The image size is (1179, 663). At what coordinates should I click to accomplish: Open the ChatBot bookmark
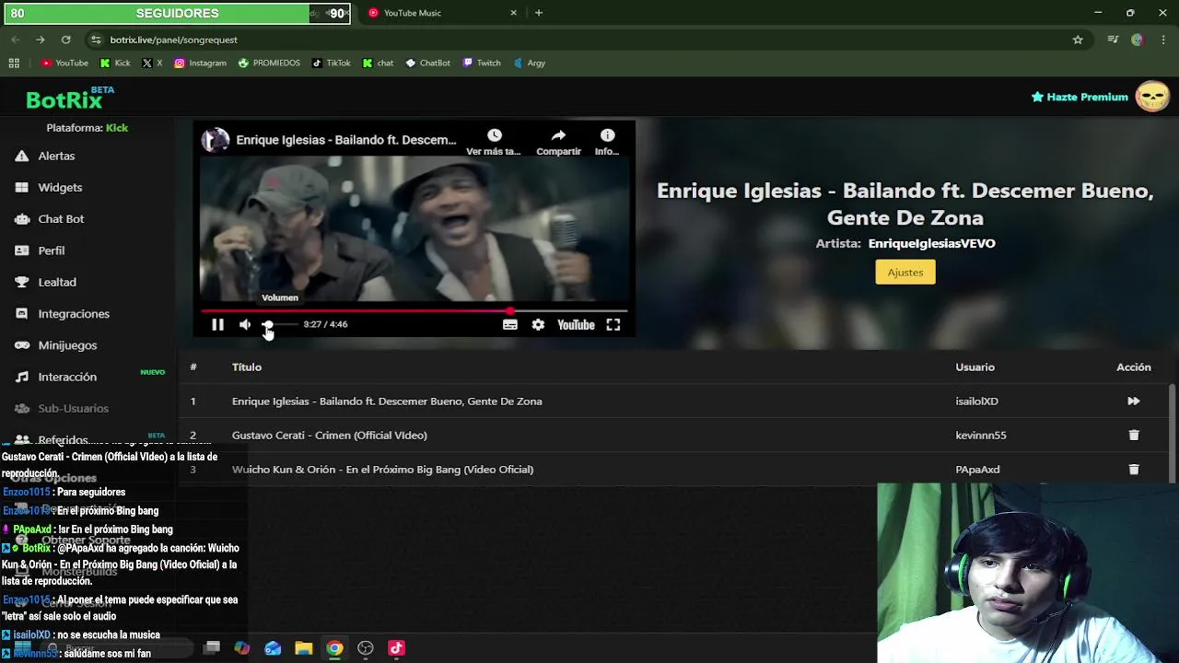point(427,63)
